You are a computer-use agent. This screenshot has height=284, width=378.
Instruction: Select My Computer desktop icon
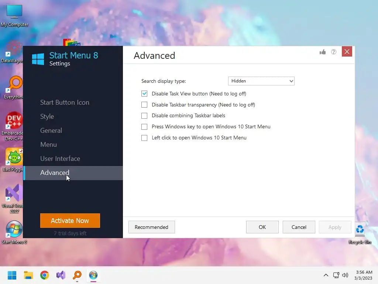[14, 16]
